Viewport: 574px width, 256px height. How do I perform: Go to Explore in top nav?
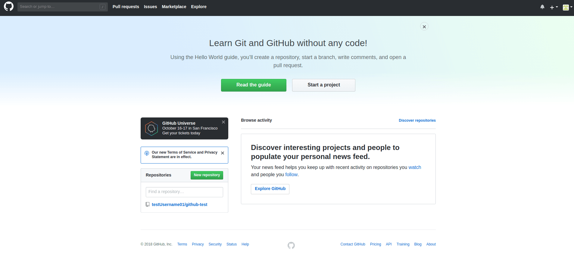(x=199, y=7)
